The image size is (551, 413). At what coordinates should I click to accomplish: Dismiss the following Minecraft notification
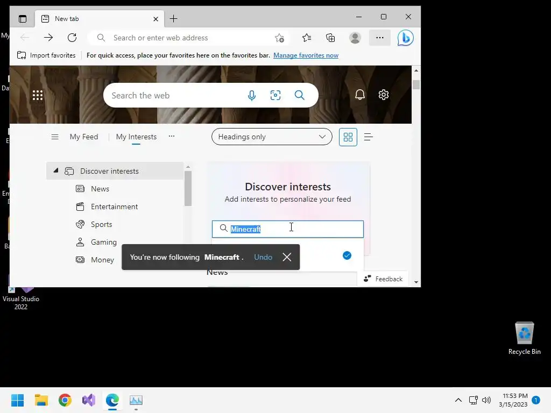click(x=287, y=257)
